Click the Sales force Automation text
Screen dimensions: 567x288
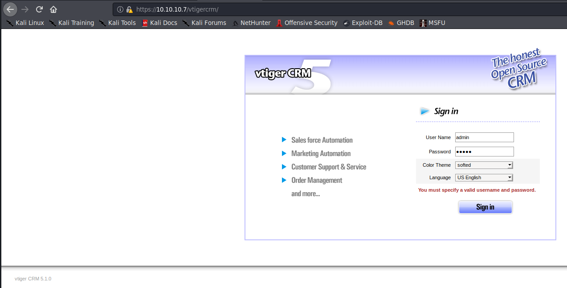[322, 140]
